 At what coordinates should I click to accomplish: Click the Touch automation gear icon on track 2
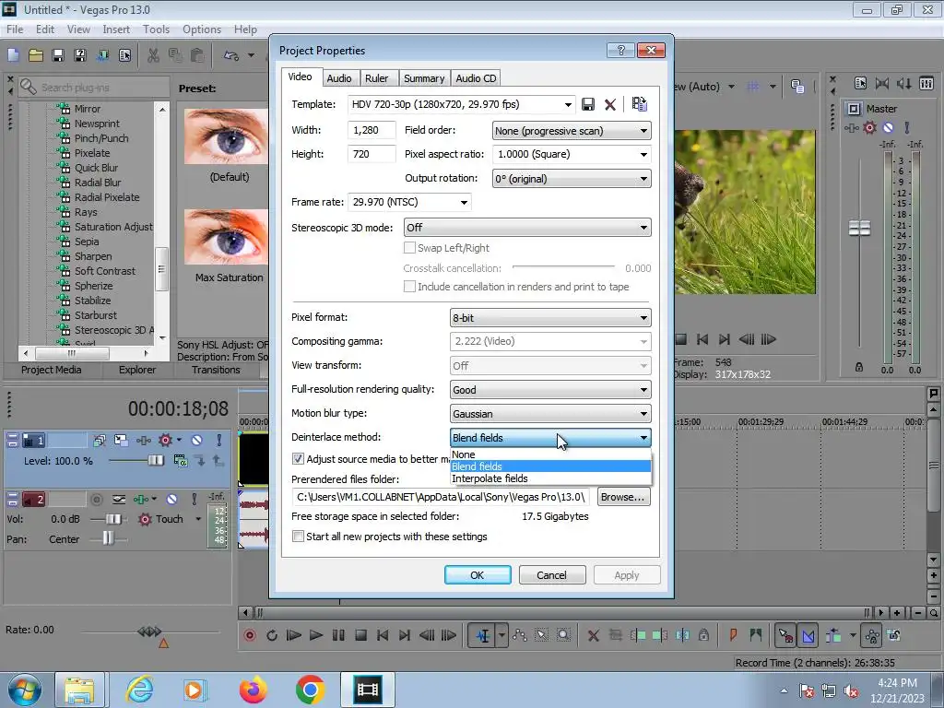coord(145,519)
